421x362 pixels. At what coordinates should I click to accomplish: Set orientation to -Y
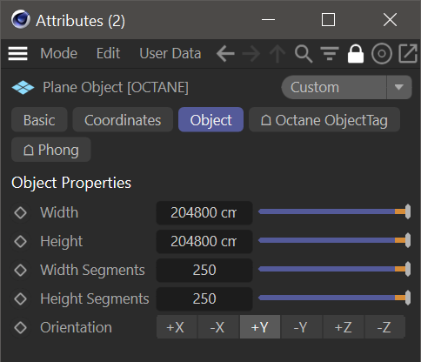pyautogui.click(x=302, y=327)
